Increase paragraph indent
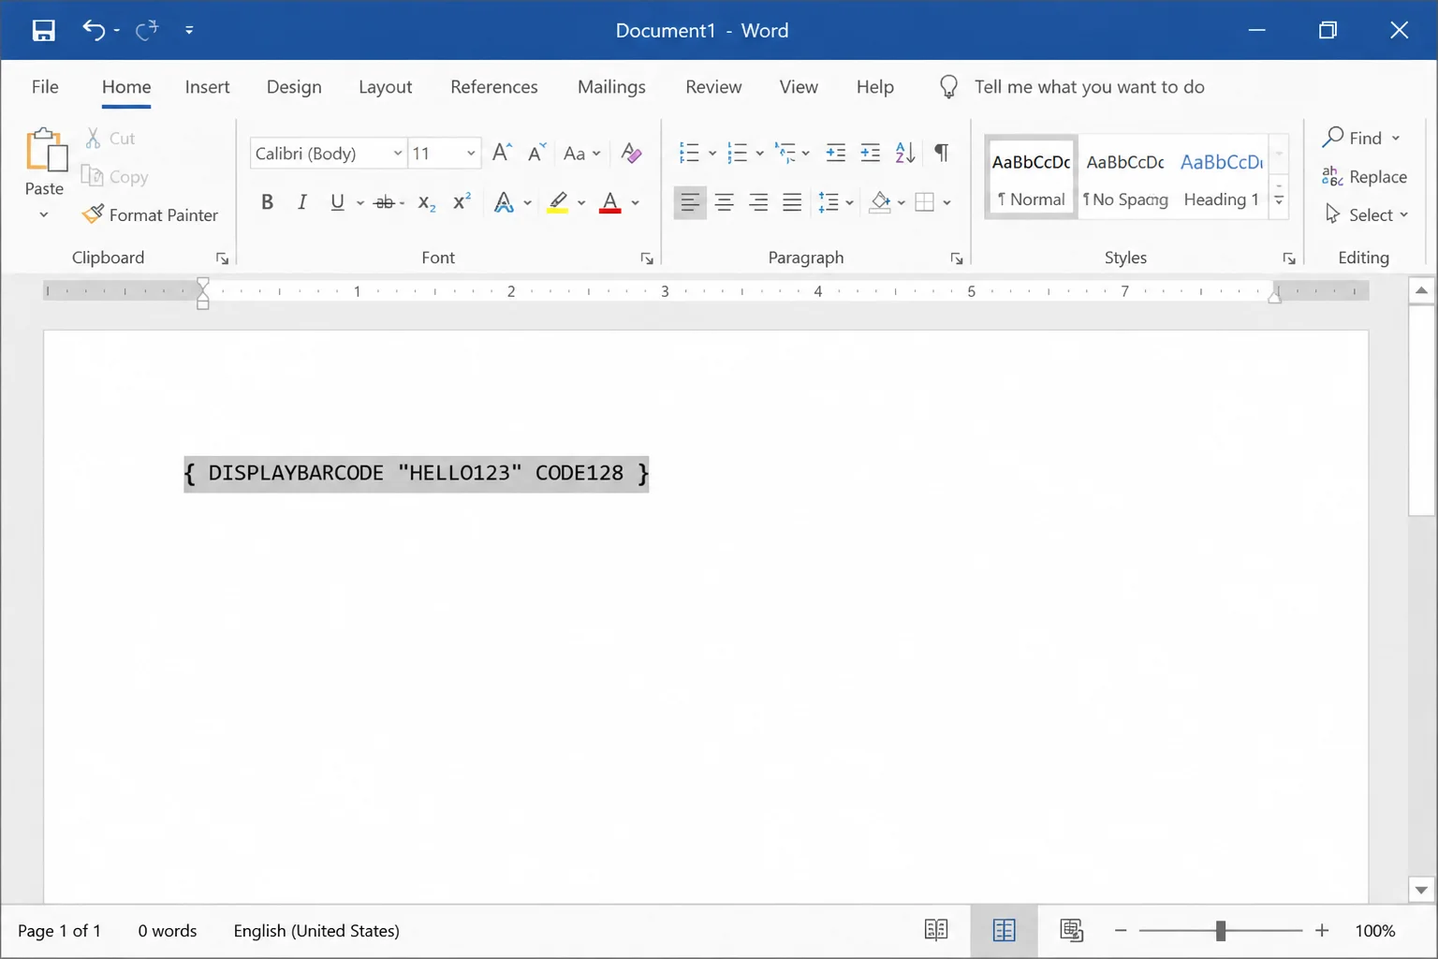The image size is (1438, 959). 871,153
